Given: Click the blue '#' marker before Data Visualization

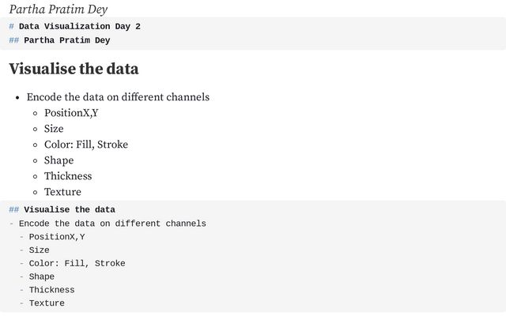Looking at the screenshot, I should point(11,26).
